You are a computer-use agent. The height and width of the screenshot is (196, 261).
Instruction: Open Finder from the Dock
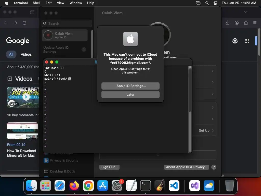click(31, 186)
